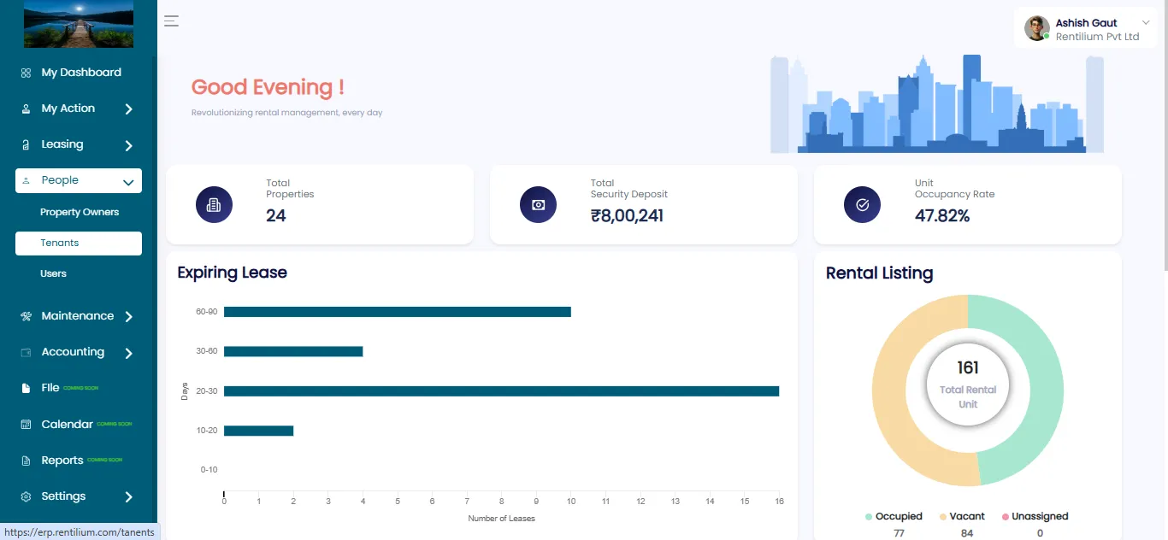Image resolution: width=1168 pixels, height=540 pixels.
Task: Click Ashish Gaut's profile avatar
Action: (x=1037, y=28)
